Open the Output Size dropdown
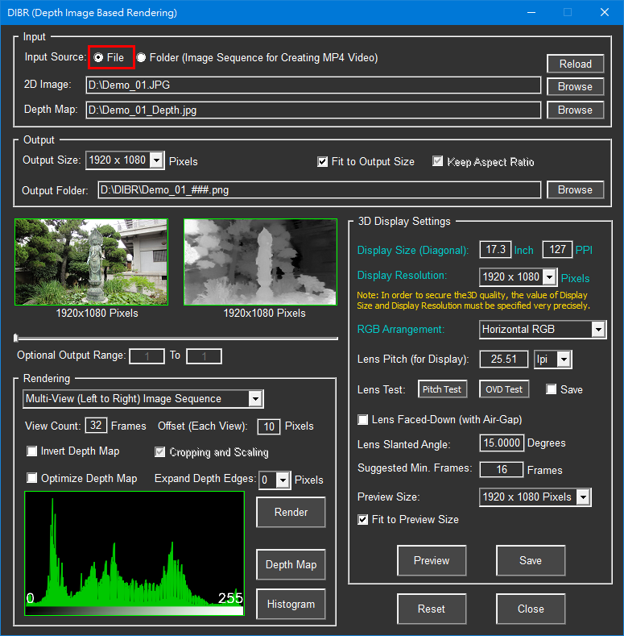 156,160
